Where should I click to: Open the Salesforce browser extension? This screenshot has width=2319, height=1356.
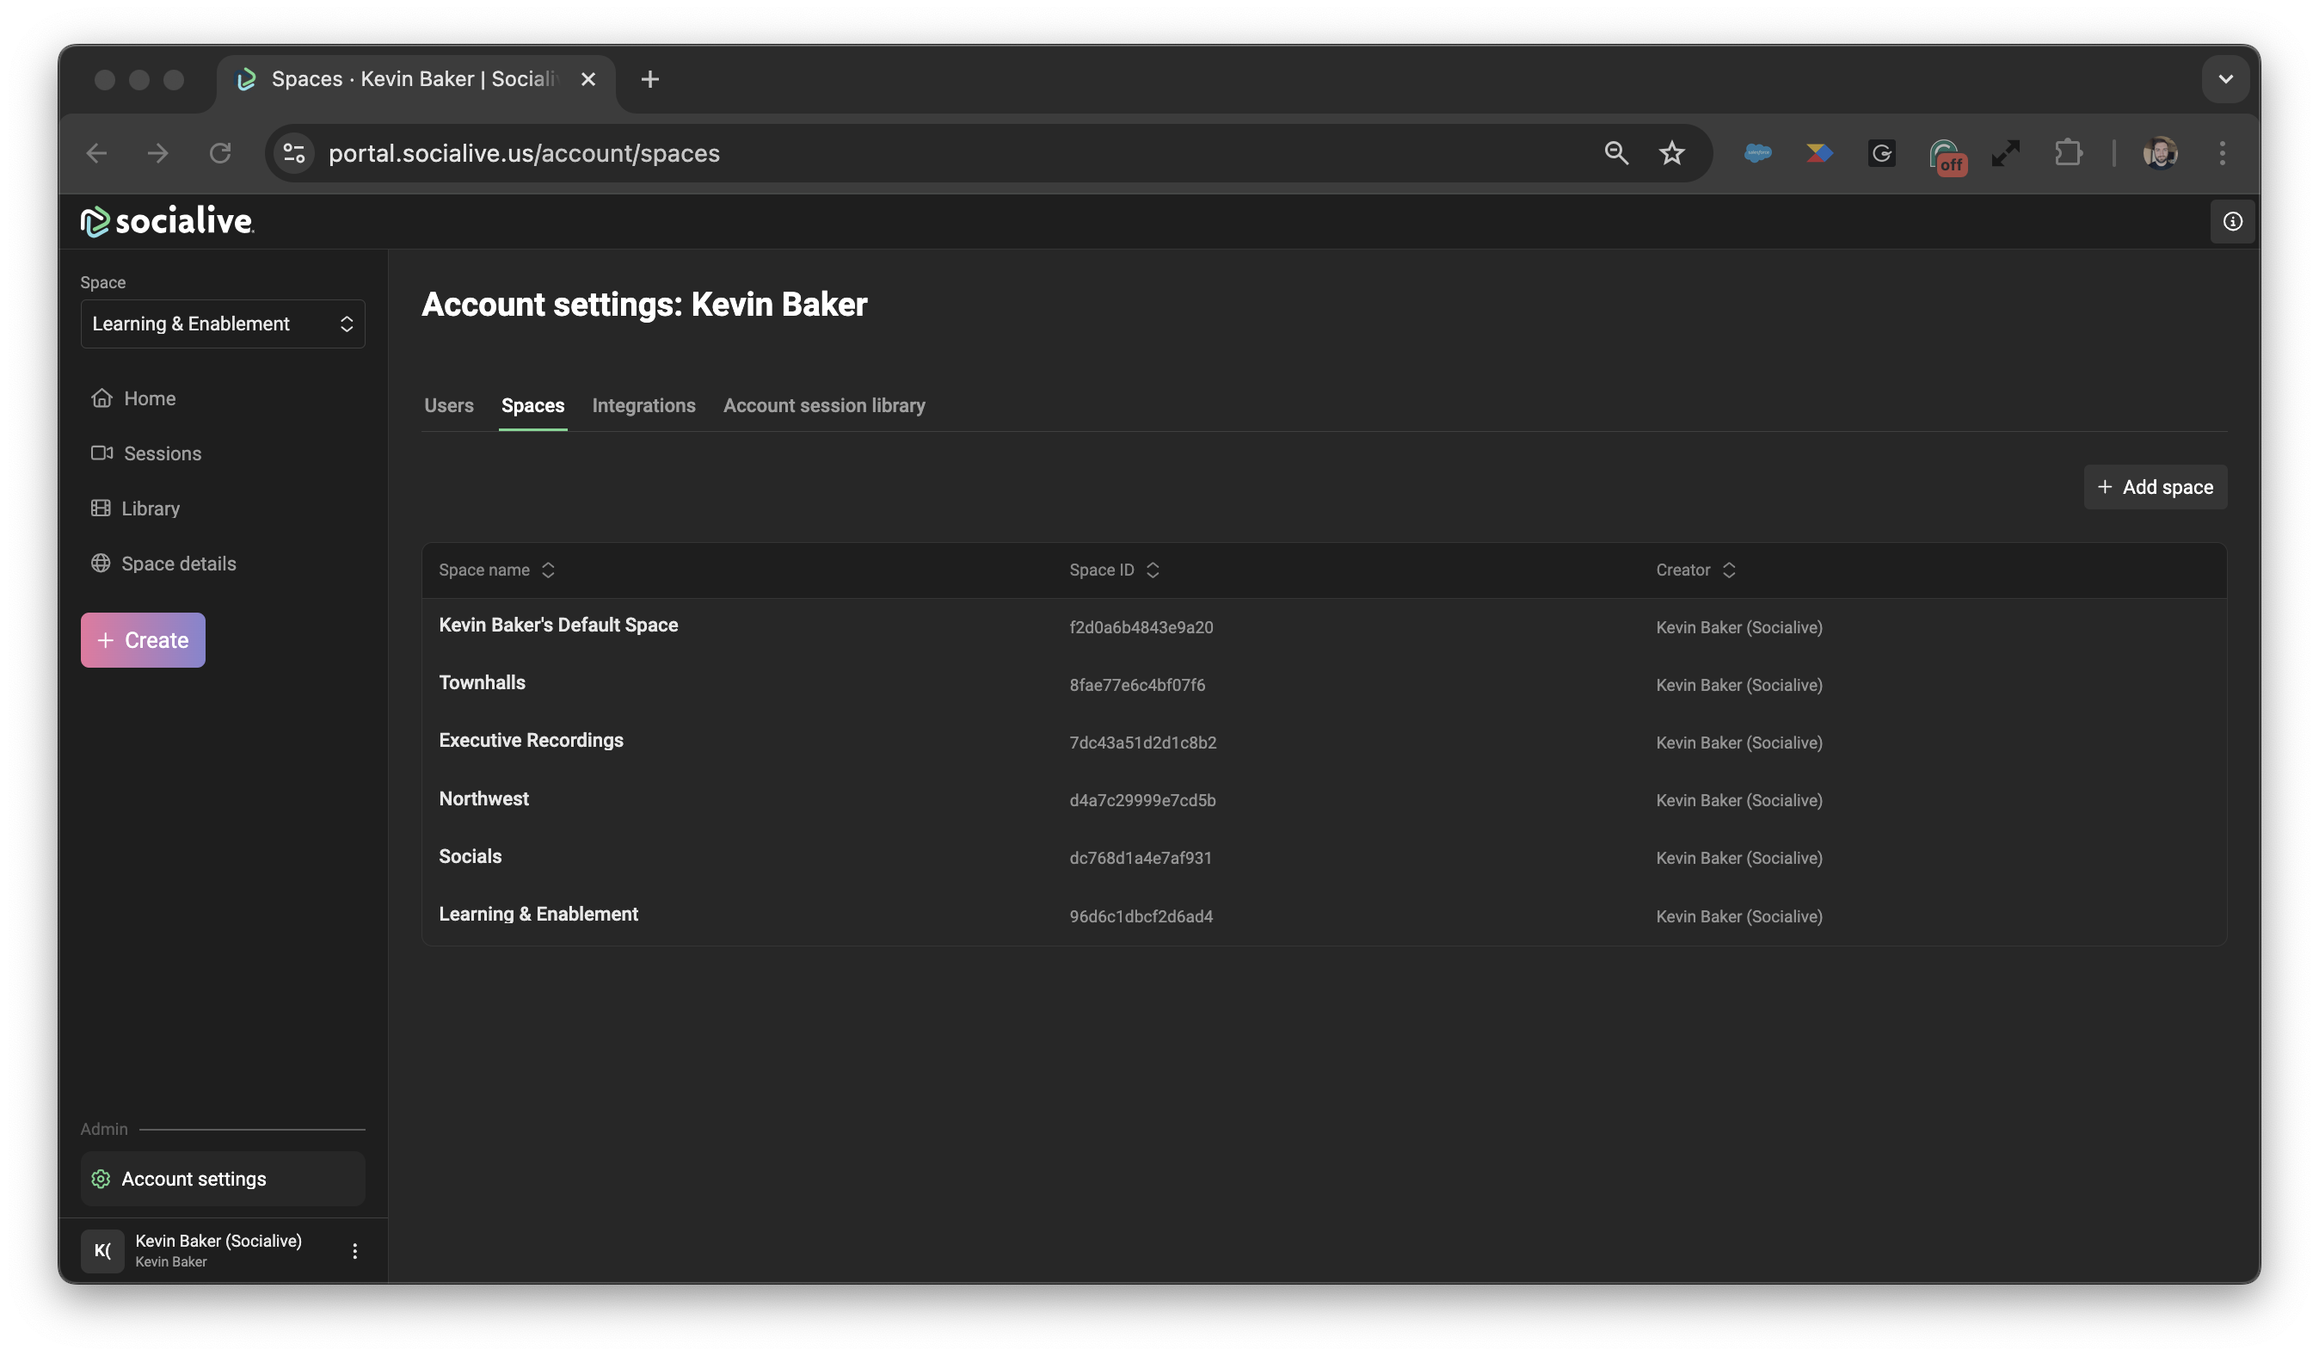tap(1756, 153)
